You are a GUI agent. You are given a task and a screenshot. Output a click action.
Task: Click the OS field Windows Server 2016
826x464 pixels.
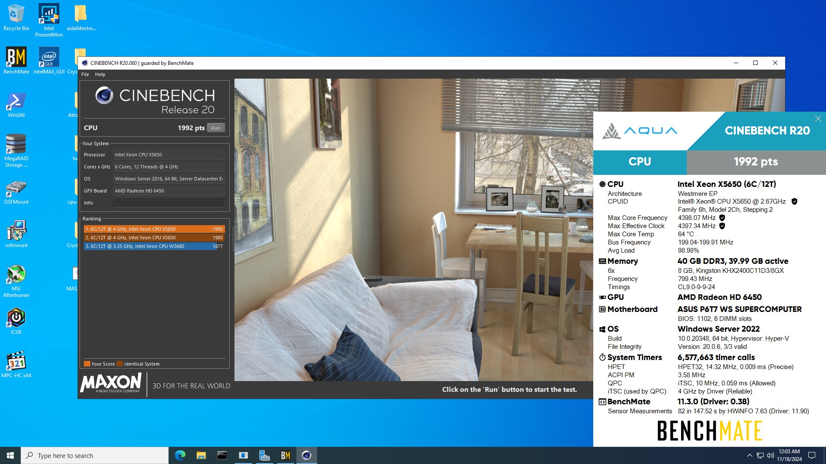coord(169,179)
